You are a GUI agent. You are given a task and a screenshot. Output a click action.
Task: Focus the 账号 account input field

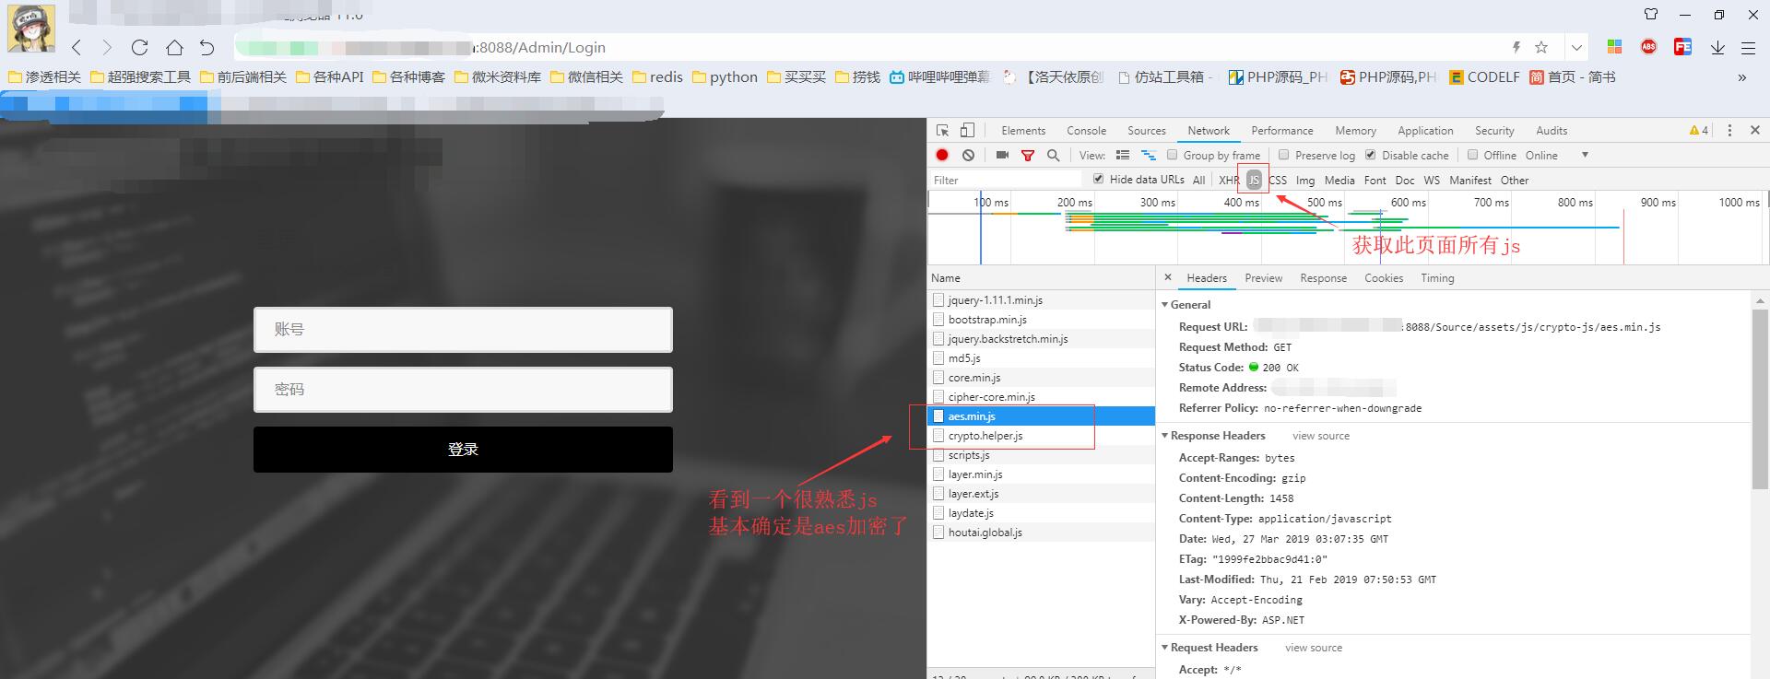[463, 329]
